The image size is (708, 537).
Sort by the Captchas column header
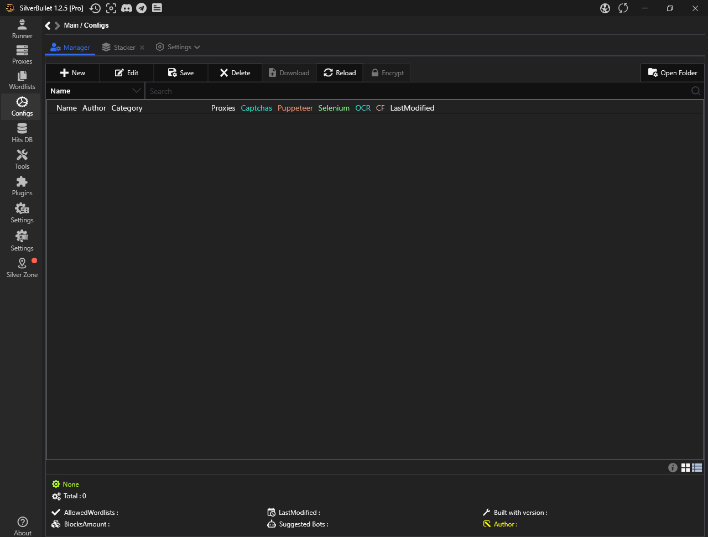(256, 108)
